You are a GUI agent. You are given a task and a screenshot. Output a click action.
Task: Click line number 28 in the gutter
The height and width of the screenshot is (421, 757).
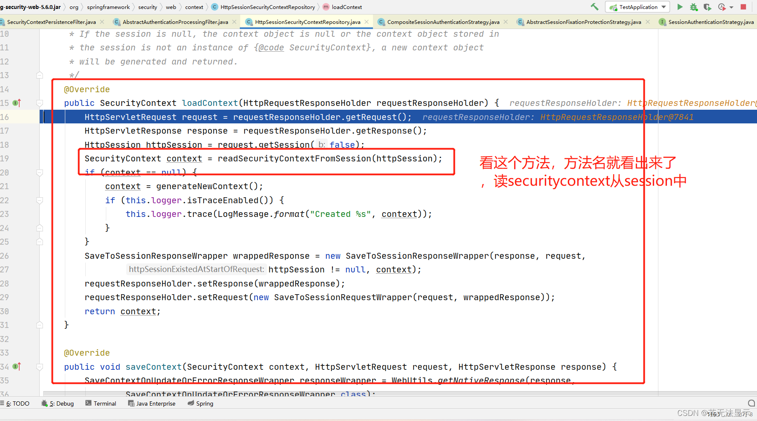pos(4,284)
